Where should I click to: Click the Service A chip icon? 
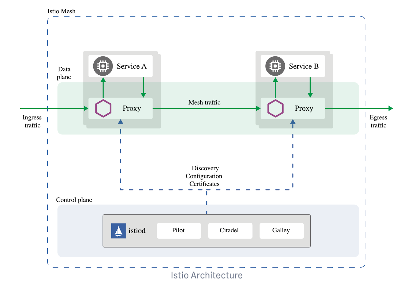[x=103, y=66]
